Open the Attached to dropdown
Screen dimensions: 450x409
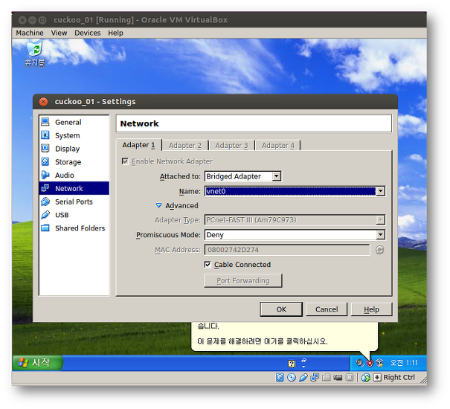(242, 176)
